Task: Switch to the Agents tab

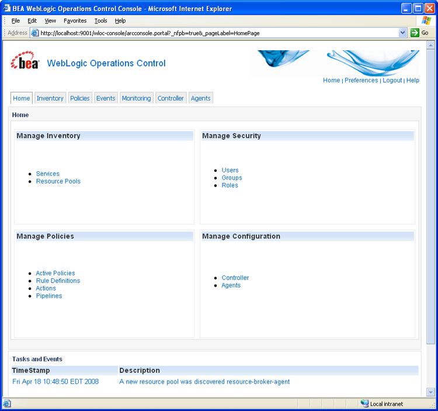Action: 200,98
